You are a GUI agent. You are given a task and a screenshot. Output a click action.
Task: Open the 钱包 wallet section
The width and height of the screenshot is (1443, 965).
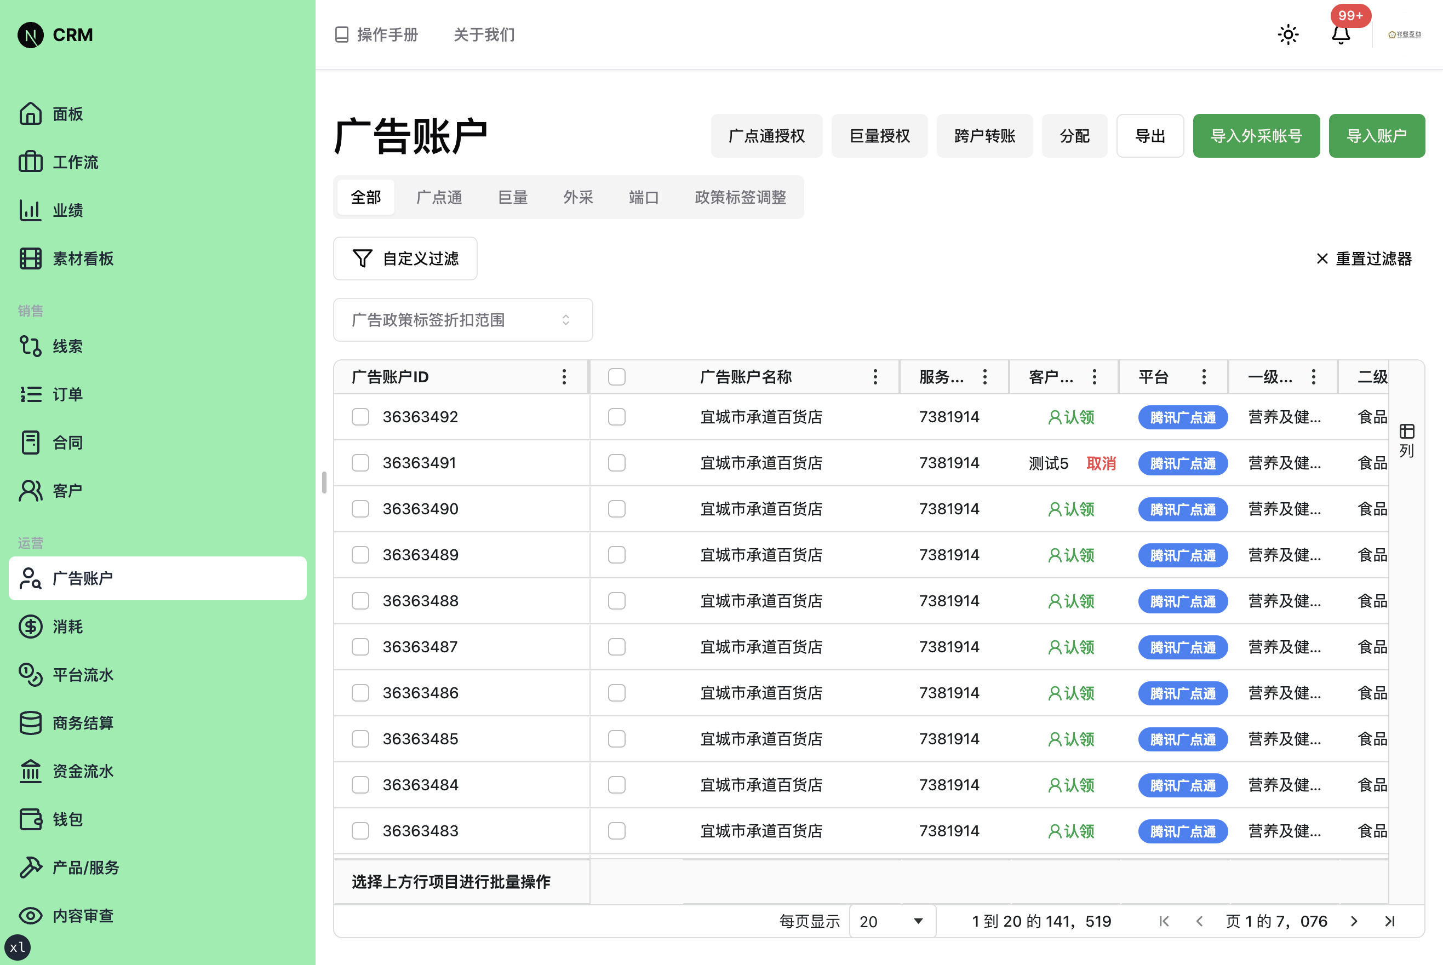66,819
